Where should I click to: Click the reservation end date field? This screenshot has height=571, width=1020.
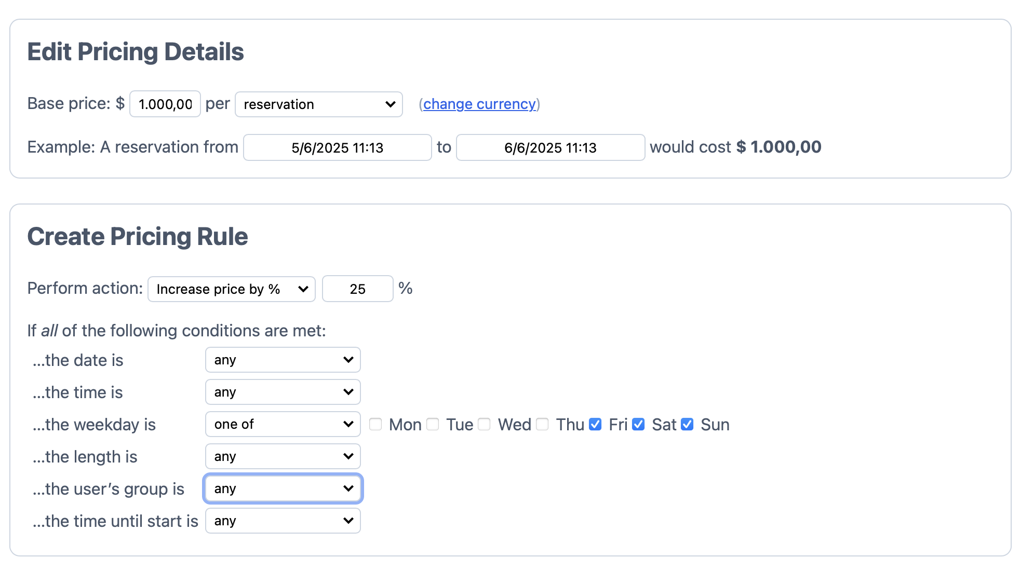(550, 148)
